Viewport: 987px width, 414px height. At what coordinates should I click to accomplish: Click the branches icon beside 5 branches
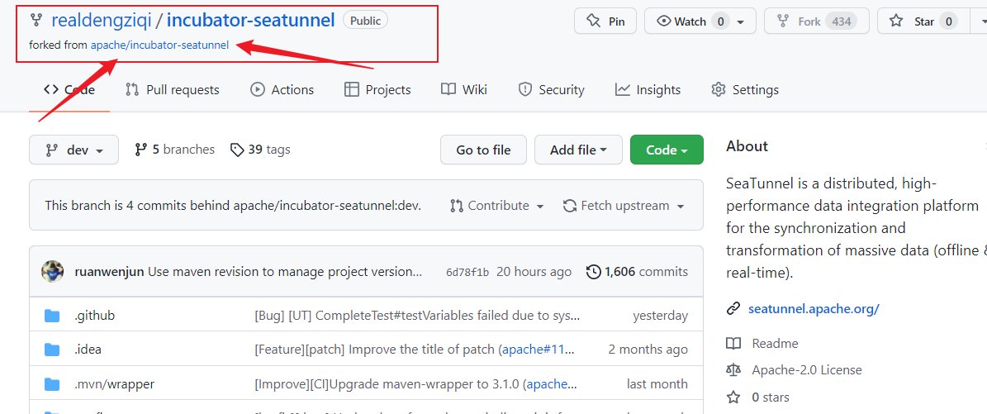140,150
